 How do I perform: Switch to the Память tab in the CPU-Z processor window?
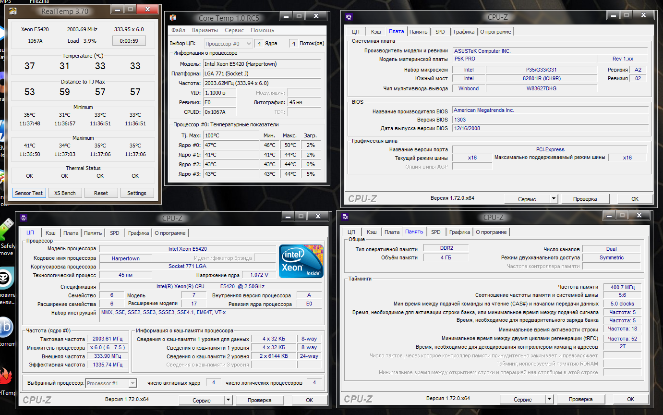[x=93, y=233]
